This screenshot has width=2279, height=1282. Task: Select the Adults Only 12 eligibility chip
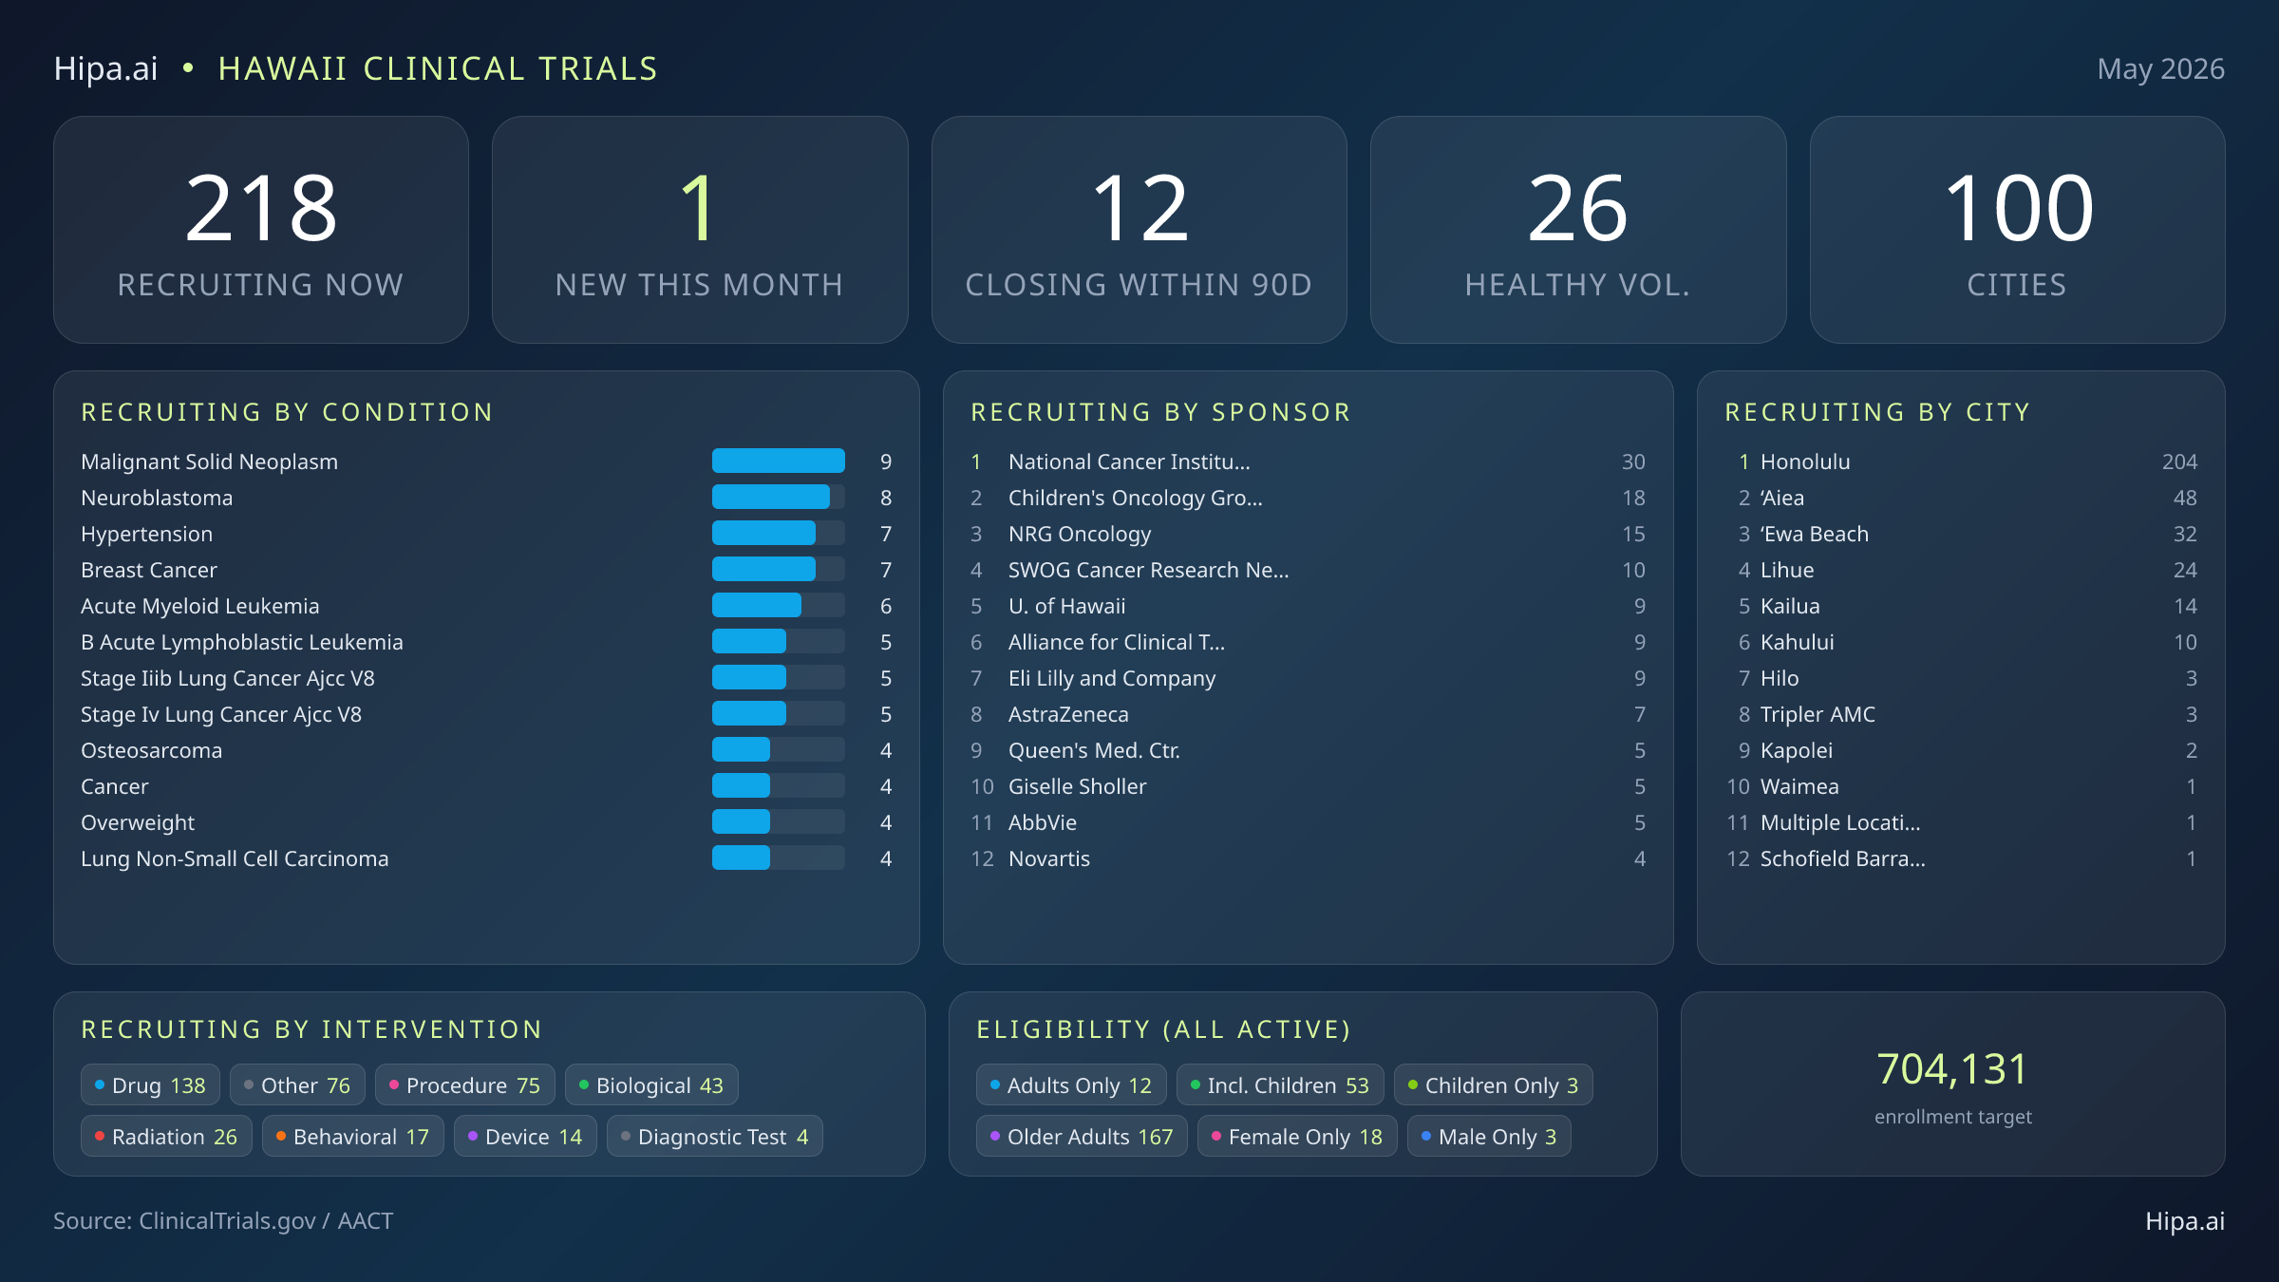[x=1071, y=1085]
